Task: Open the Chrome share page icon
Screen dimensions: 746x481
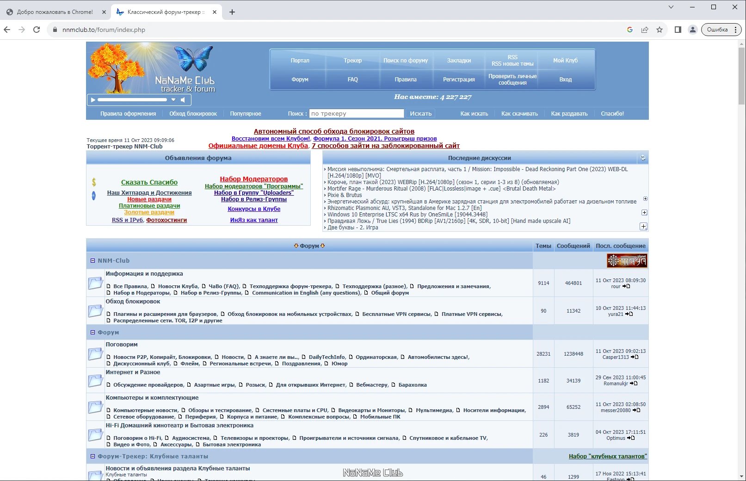Action: [645, 30]
